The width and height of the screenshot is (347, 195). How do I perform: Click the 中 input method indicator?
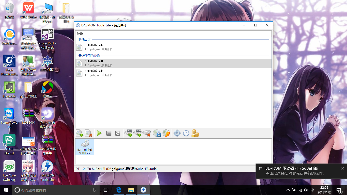coord(312,190)
